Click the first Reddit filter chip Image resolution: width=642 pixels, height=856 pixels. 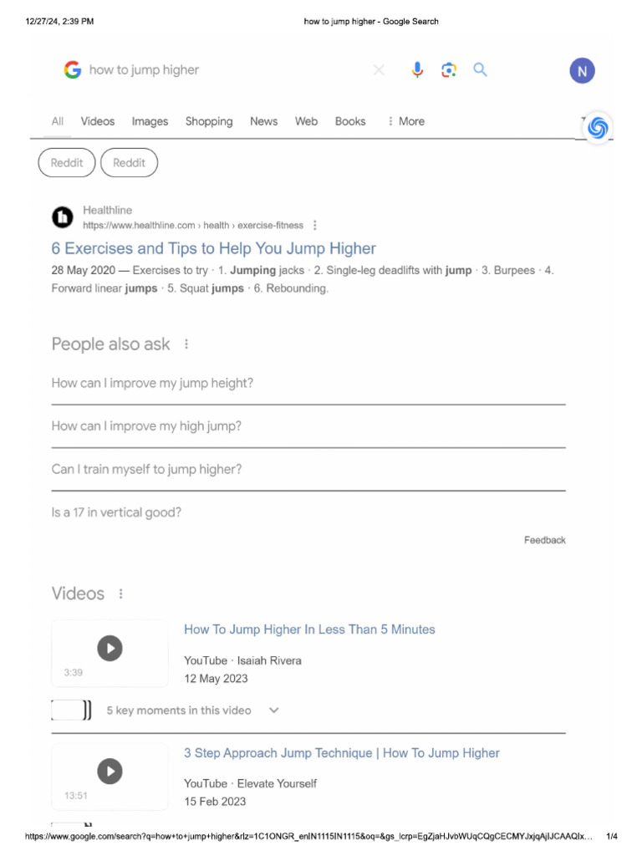67,163
